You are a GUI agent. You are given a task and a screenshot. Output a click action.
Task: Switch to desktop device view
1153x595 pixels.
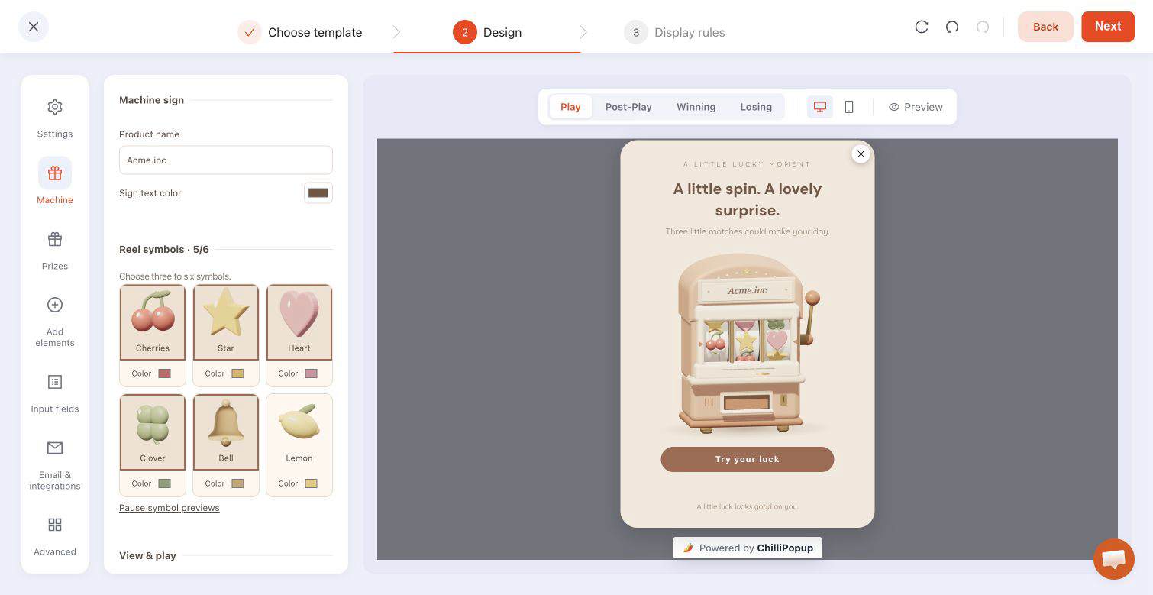pyautogui.click(x=820, y=107)
